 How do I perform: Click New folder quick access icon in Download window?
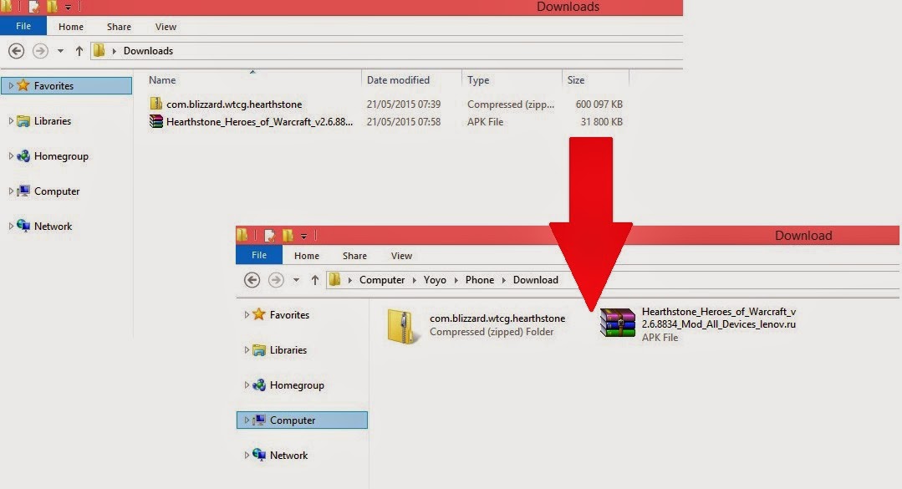point(288,235)
